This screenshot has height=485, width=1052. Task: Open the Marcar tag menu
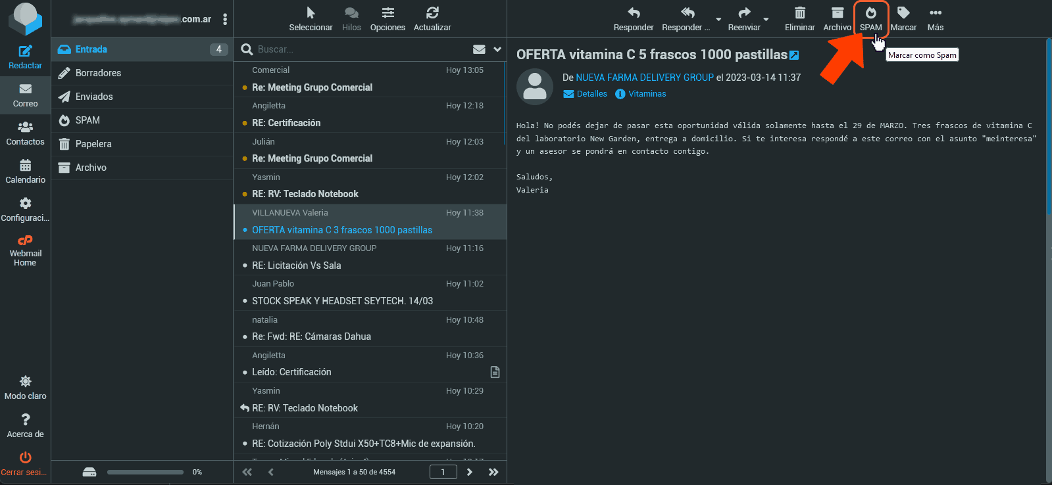pyautogui.click(x=903, y=19)
